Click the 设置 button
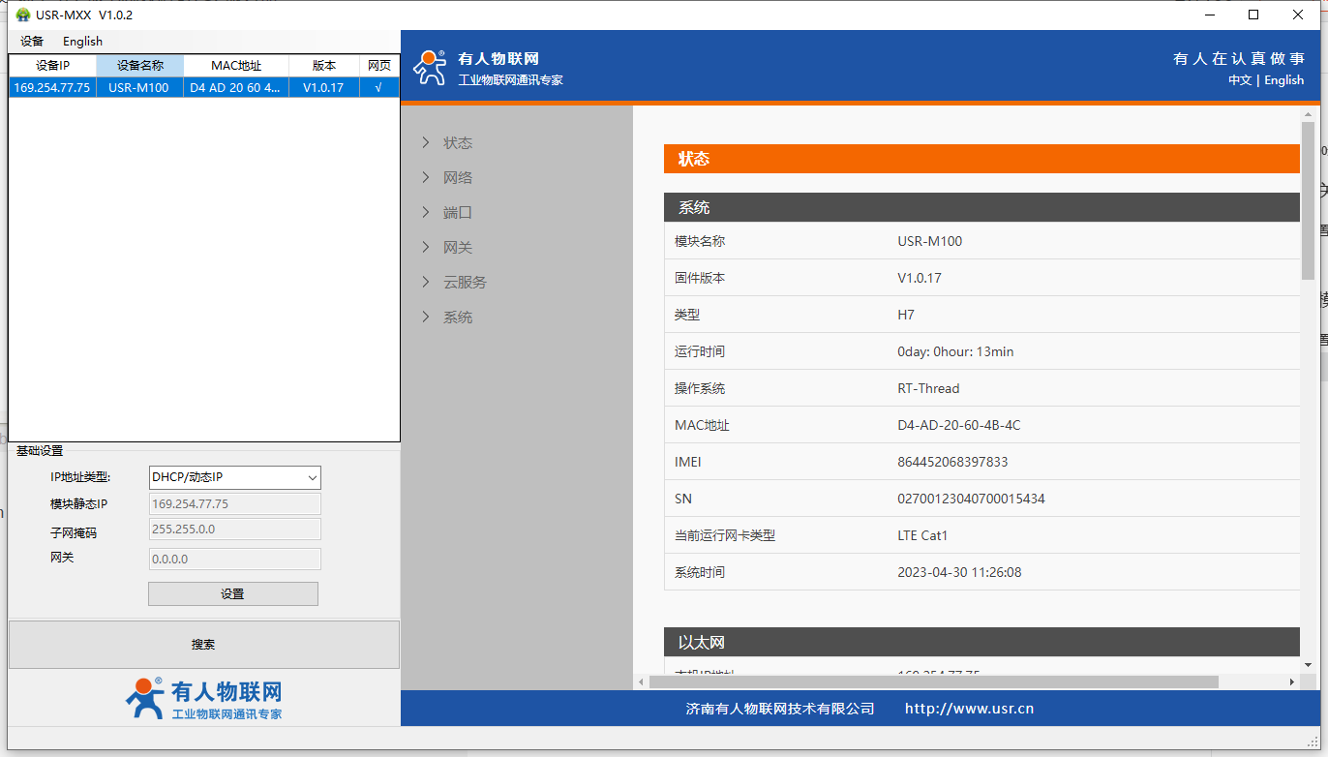Image resolution: width=1328 pixels, height=757 pixels. click(x=232, y=593)
